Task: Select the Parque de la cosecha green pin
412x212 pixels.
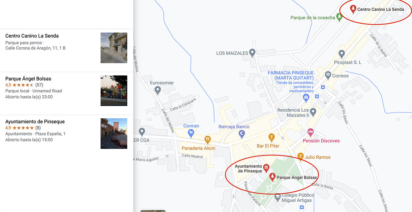Action: [x=339, y=17]
